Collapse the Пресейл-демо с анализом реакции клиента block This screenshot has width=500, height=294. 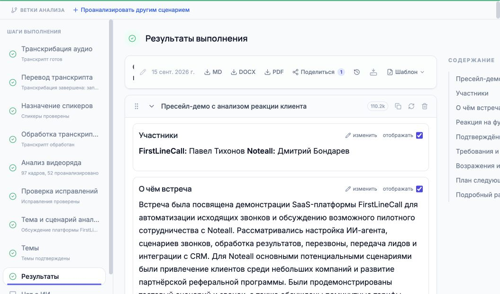point(152,106)
